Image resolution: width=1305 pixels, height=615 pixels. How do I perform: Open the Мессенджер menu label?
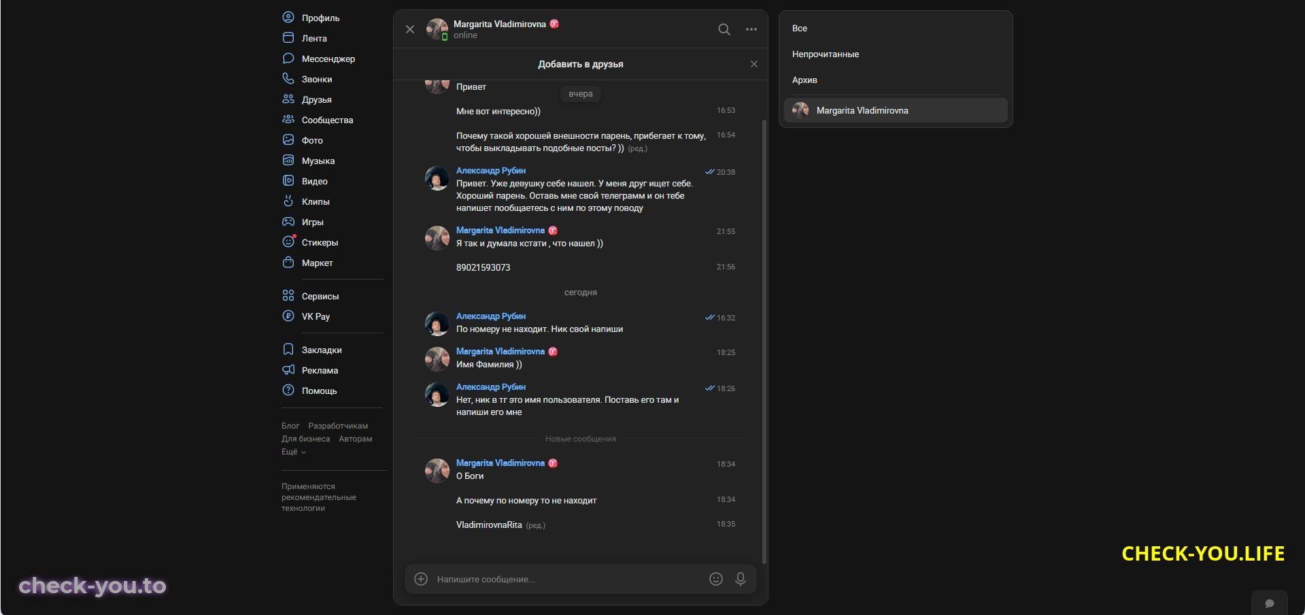click(x=328, y=59)
